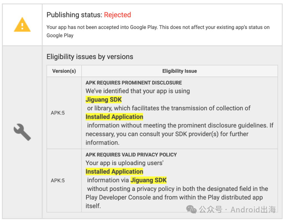Click APK REQUIRES PROMINENT DISCLOSURE heading
Image resolution: width=285 pixels, height=221 pixels.
coord(134,83)
